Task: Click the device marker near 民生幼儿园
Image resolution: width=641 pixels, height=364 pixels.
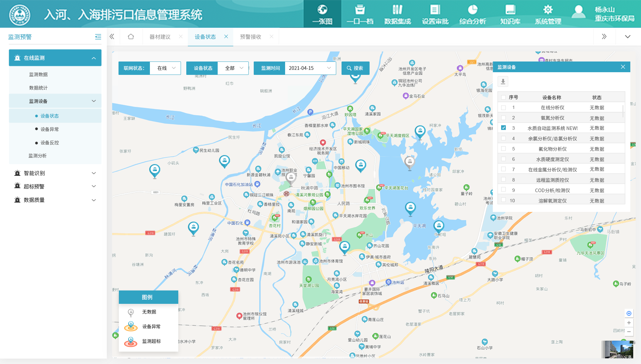Action: [x=224, y=162]
